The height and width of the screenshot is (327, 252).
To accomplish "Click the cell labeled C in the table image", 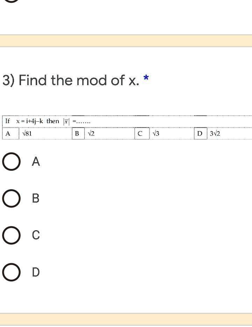I will [x=141, y=133].
